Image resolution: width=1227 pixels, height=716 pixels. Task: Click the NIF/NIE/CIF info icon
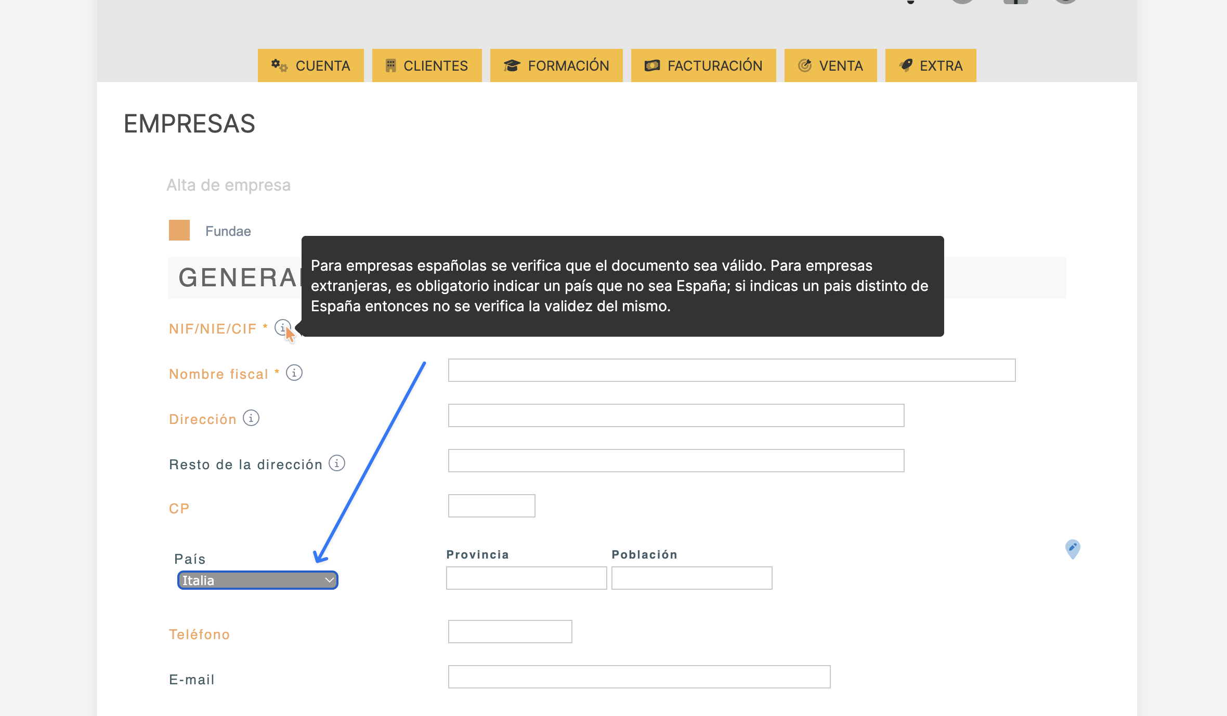click(x=282, y=327)
